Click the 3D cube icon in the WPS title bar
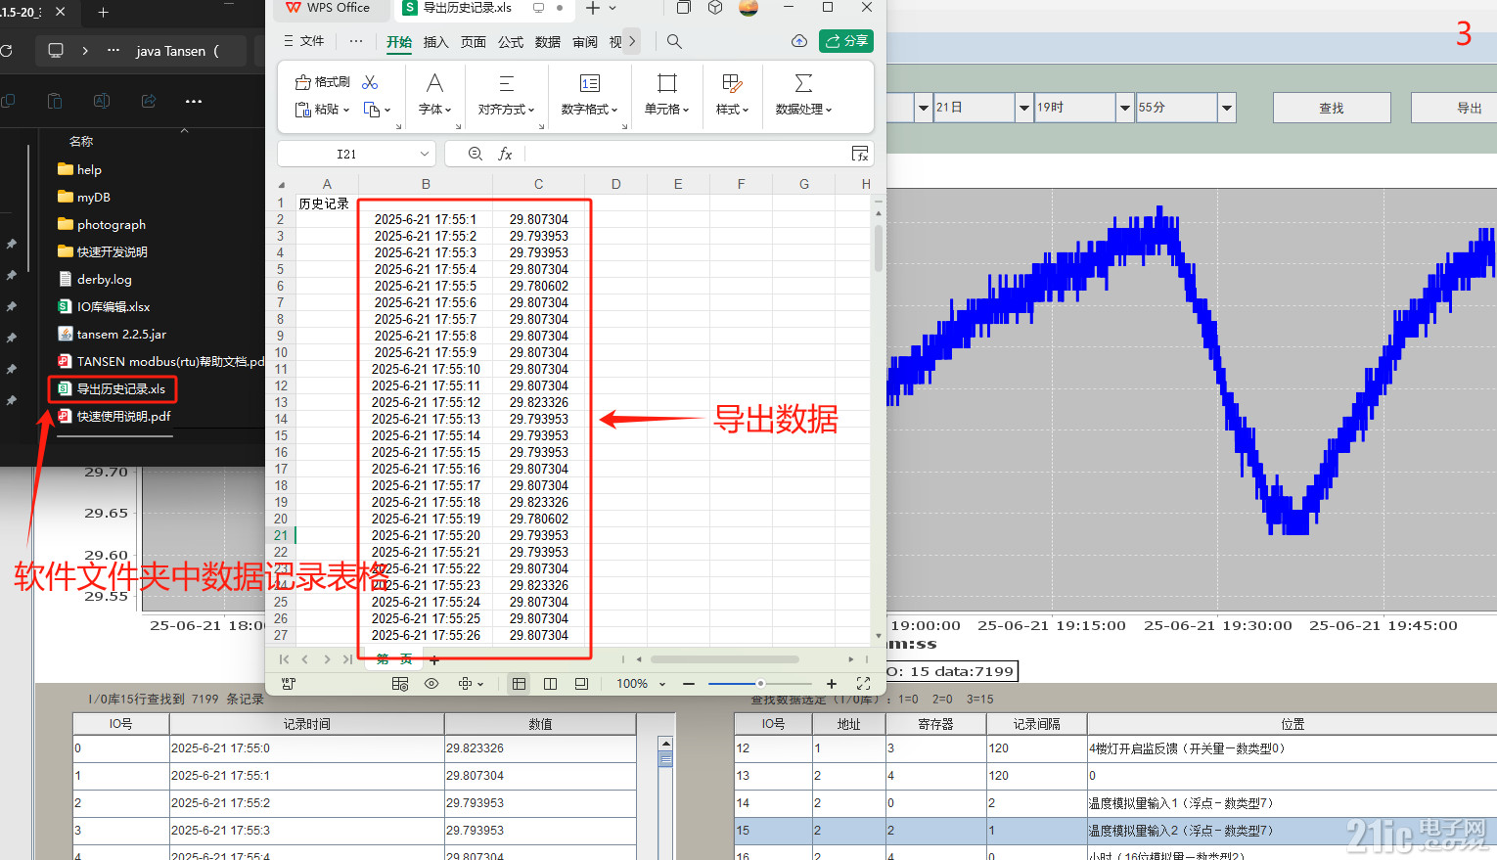The height and width of the screenshot is (860, 1497). pyautogui.click(x=715, y=8)
